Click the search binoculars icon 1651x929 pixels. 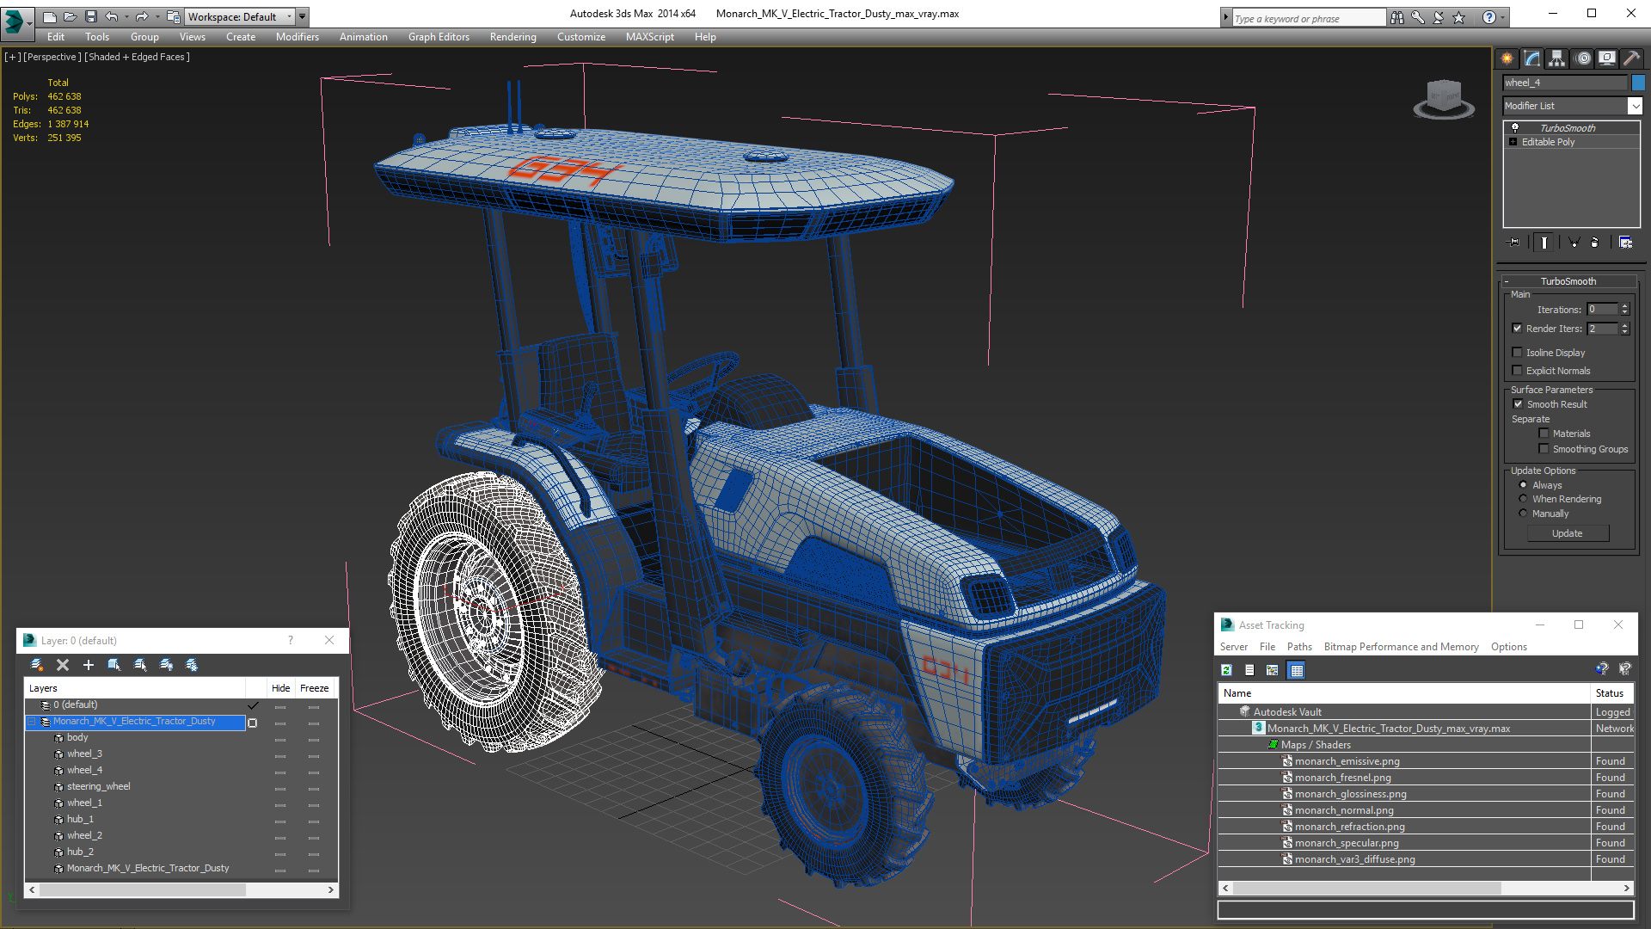tap(1397, 17)
